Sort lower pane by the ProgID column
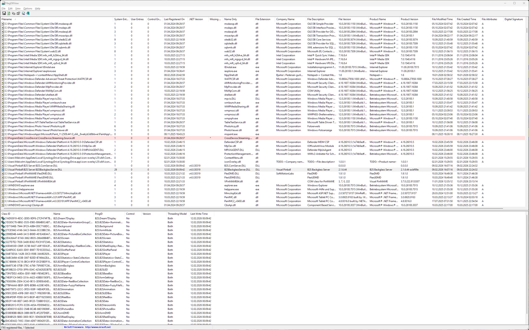Screen dimensions: 529x330 pos(110,214)
